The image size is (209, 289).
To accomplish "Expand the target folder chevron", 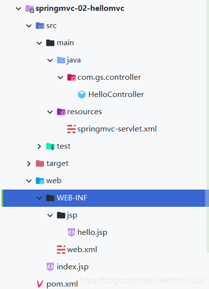I will tap(29, 163).
